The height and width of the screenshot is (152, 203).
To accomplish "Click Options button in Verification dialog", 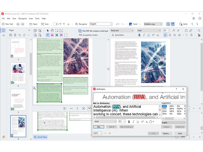I will point(166,134).
